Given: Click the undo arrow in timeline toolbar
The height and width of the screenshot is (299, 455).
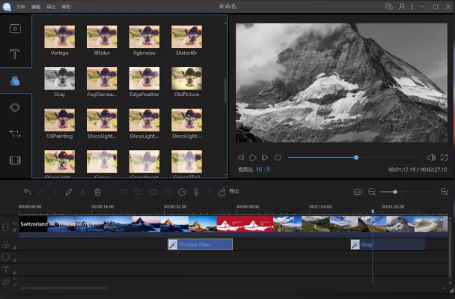Looking at the screenshot, I should (x=27, y=192).
